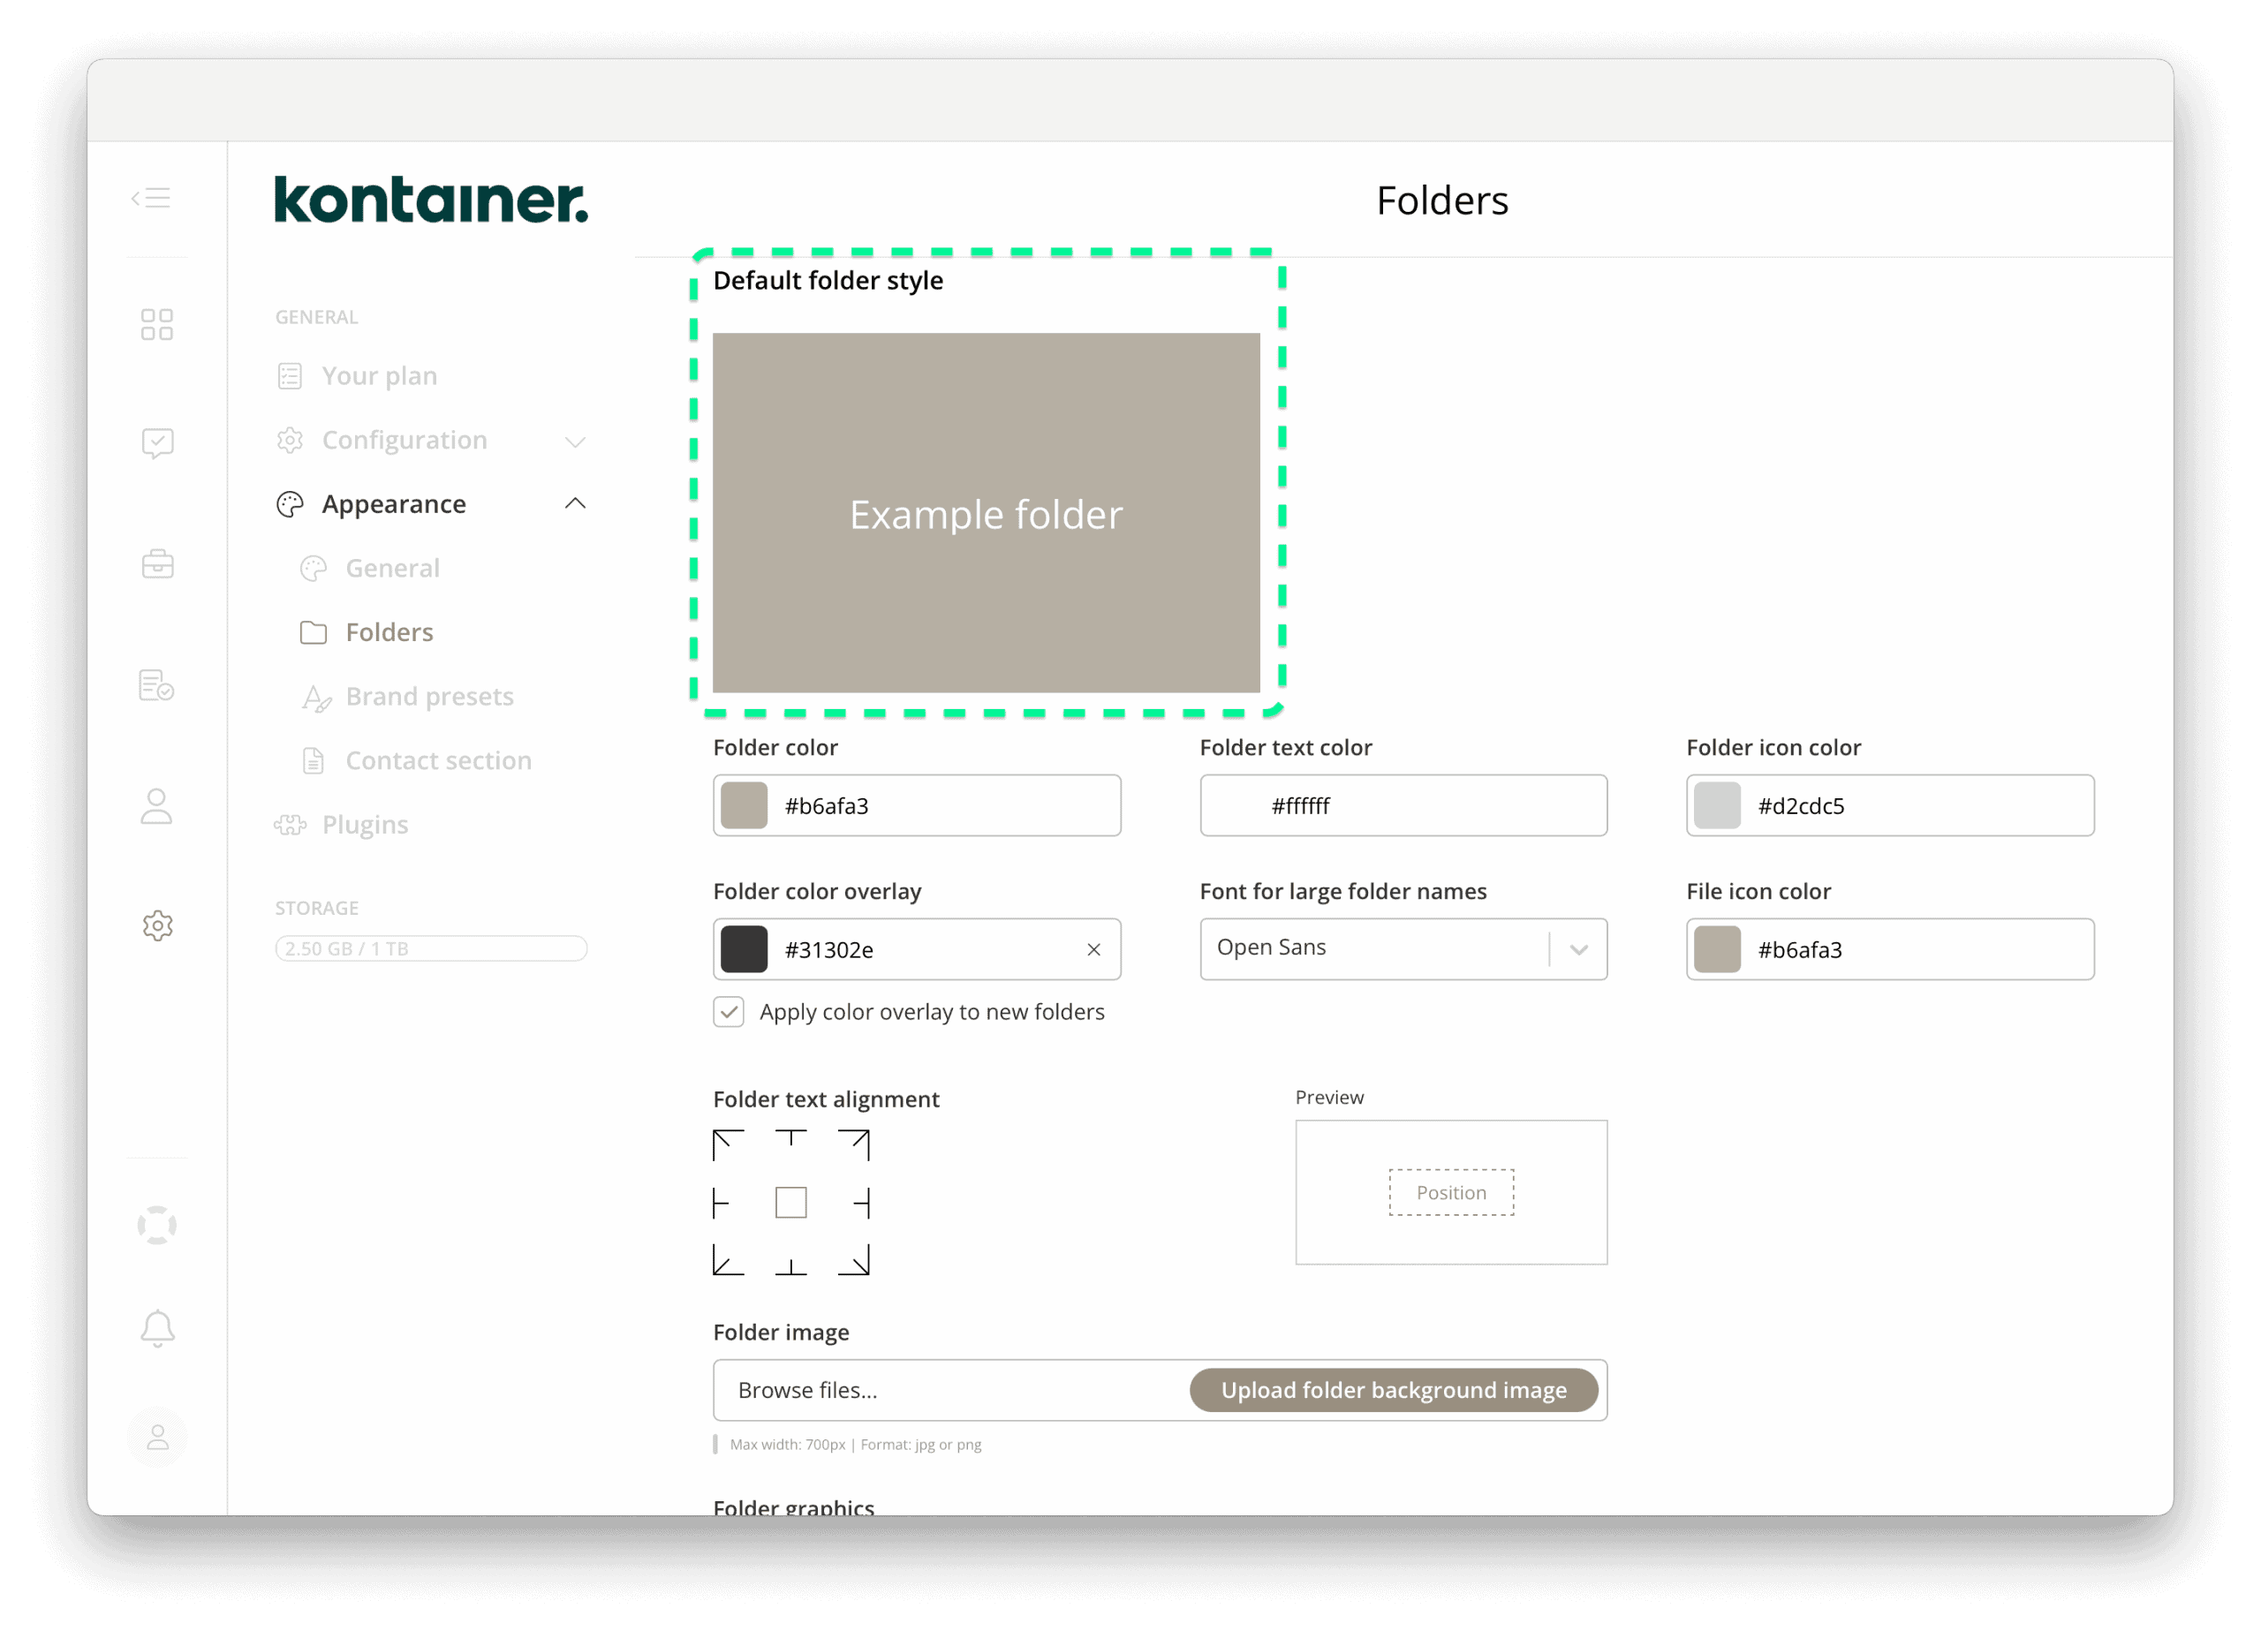Screen dimensions: 2261x1631
Task: Click Upload folder background image button
Action: coord(1394,1390)
